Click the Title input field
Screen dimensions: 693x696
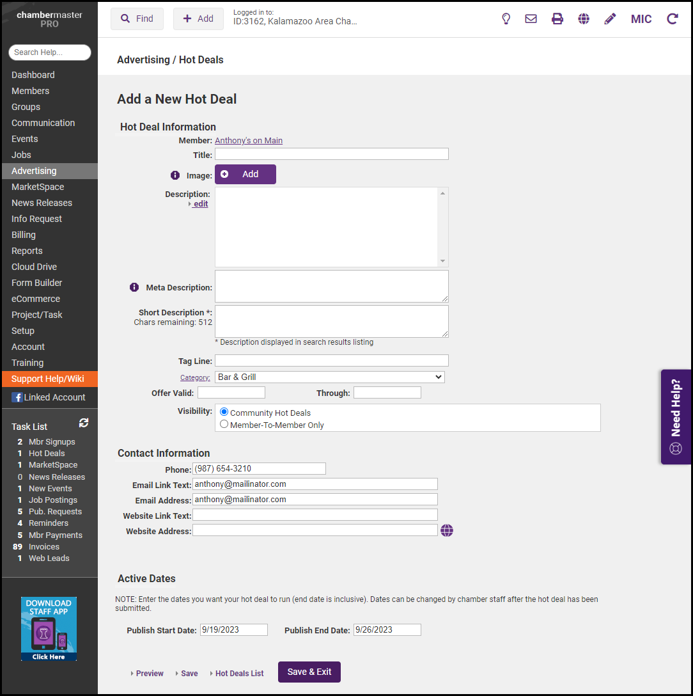point(331,154)
